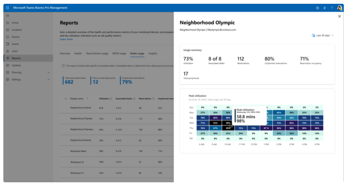Click the Planning icon in sidebar
Image resolution: width=348 pixels, height=189 pixels.
[8, 72]
